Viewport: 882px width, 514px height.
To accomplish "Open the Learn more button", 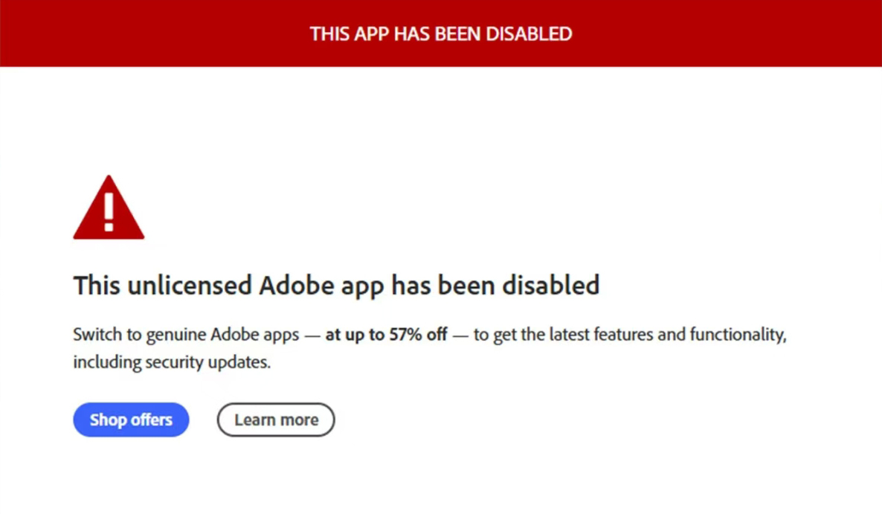I will tap(276, 420).
